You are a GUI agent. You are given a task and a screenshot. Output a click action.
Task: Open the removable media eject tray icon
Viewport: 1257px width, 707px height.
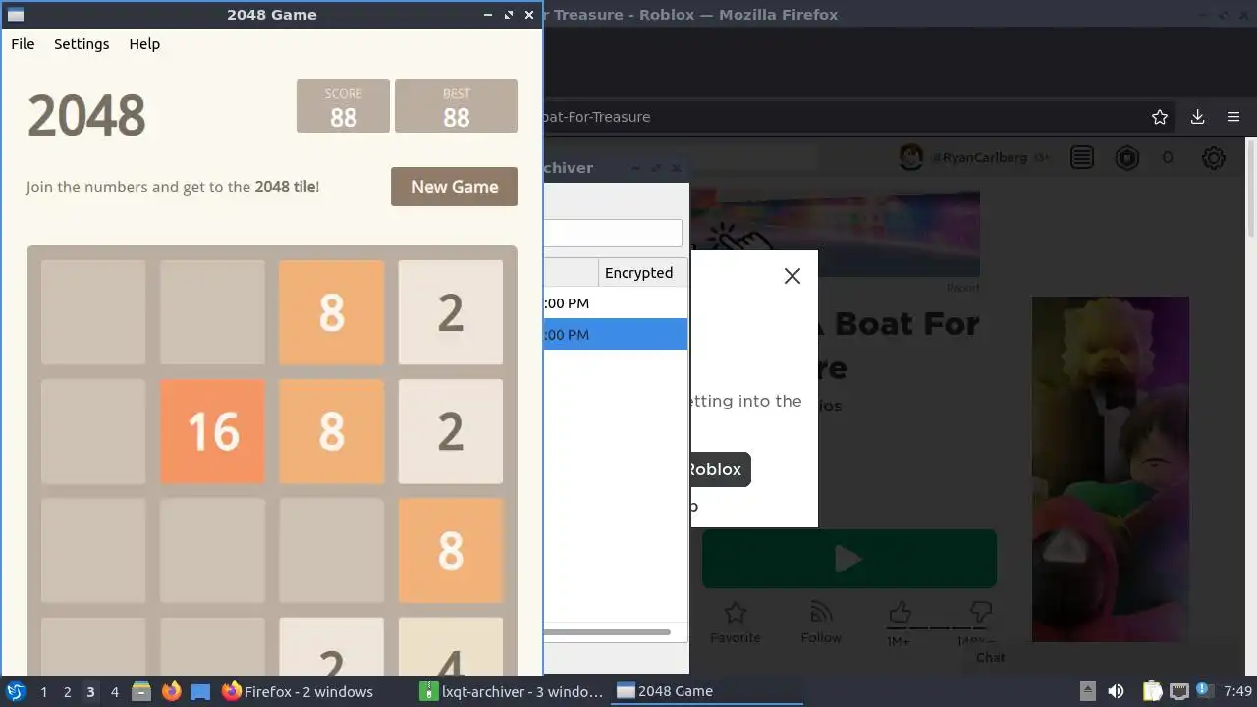click(1087, 691)
